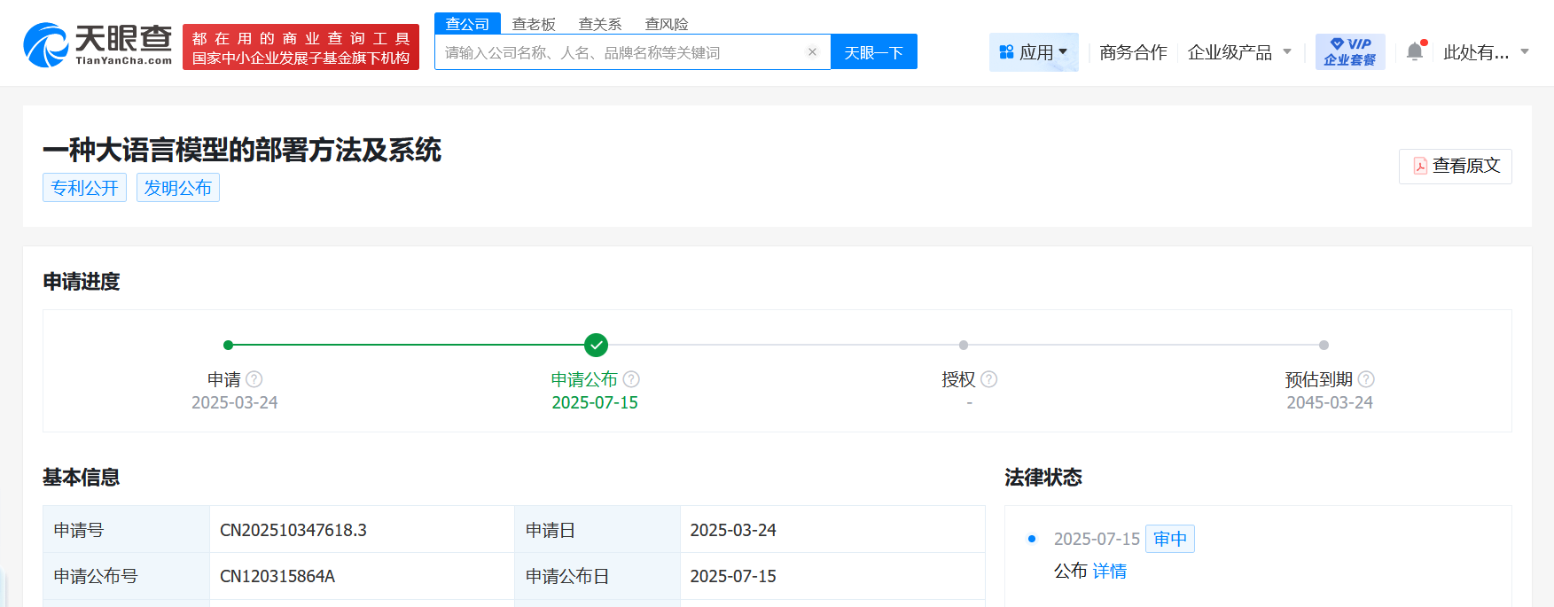Open the 详情 link under legal status
Screen dimensions: 1554x607
[x=1109, y=572]
